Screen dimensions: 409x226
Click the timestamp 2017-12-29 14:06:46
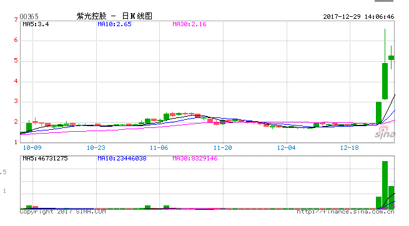[x=358, y=16]
